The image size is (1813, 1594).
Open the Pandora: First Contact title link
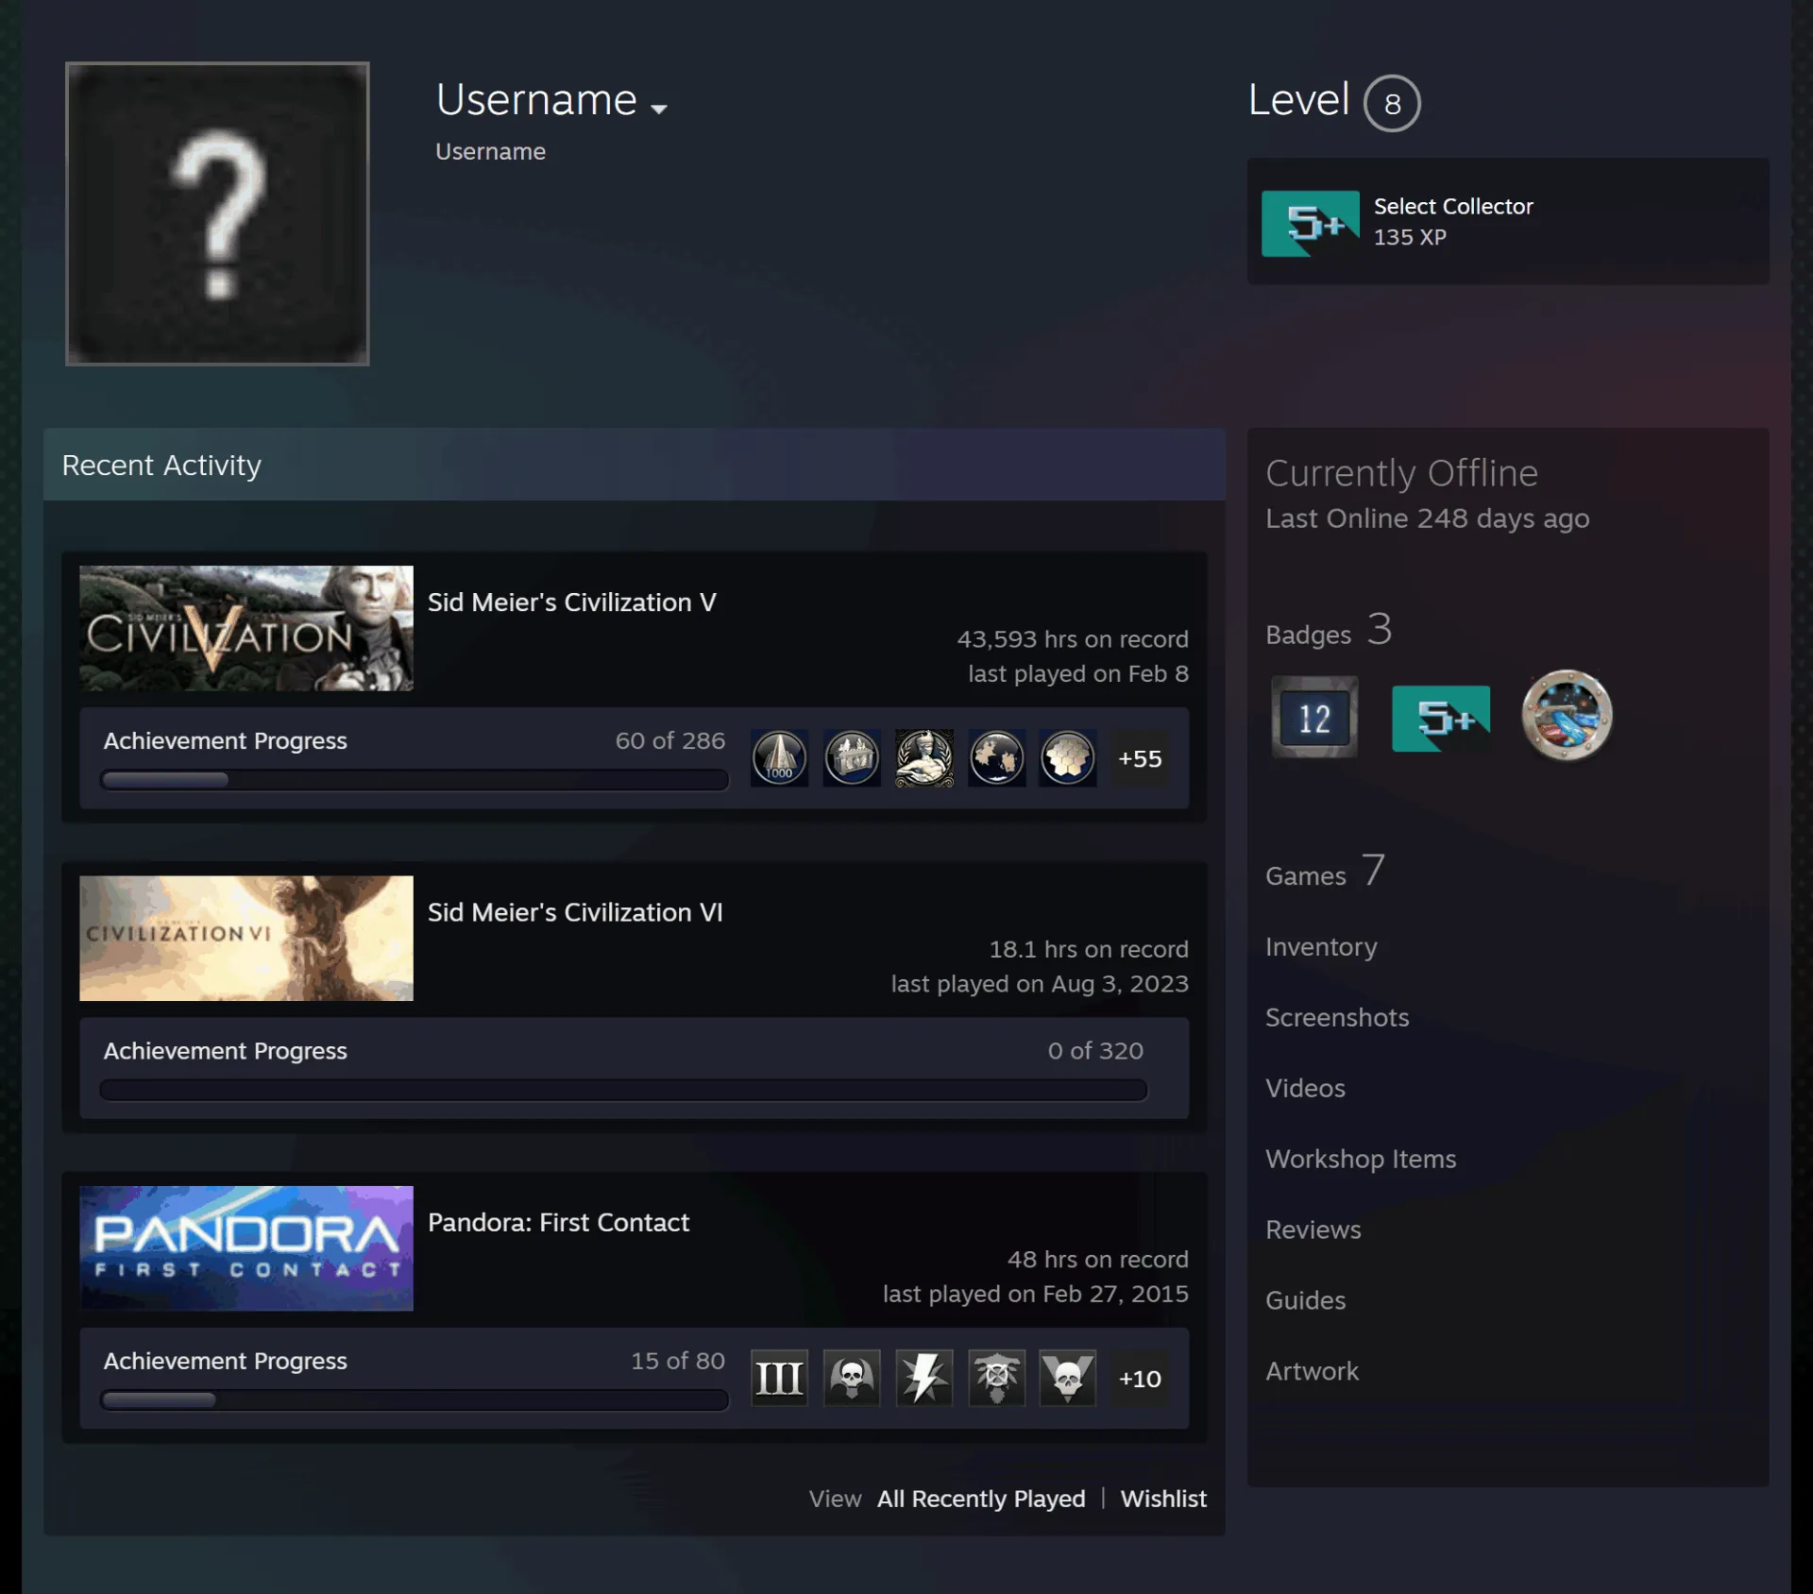[558, 1222]
